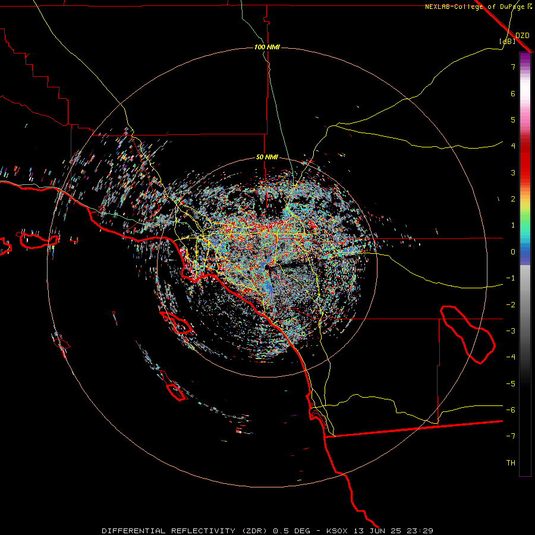Select the 4 dB scale value

(513, 146)
